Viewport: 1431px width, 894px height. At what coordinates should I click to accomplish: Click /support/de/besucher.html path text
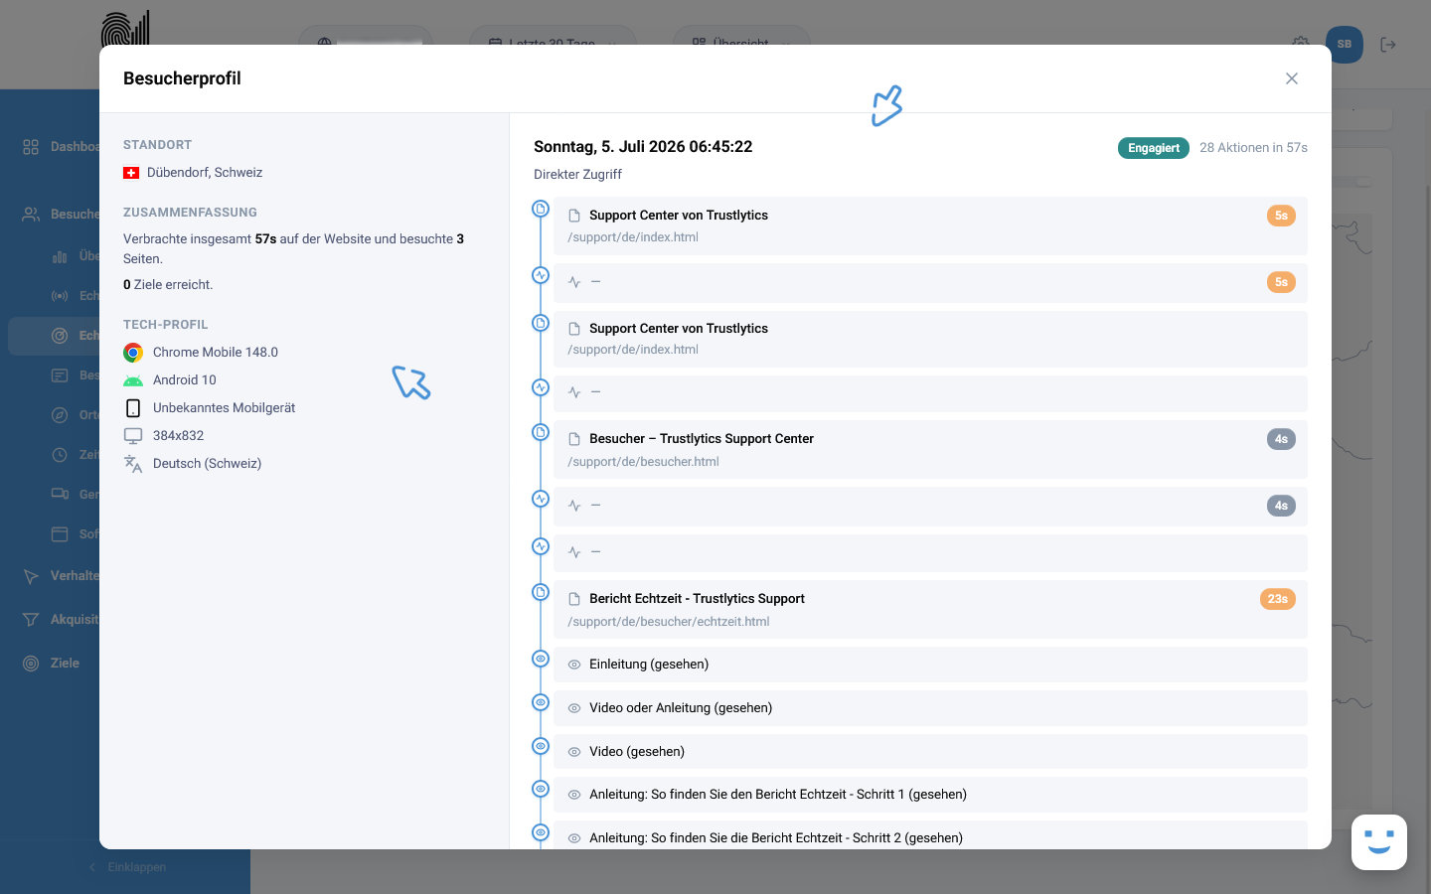[643, 462]
